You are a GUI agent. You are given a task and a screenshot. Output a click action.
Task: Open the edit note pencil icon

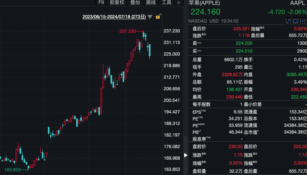pyautogui.click(x=288, y=21)
